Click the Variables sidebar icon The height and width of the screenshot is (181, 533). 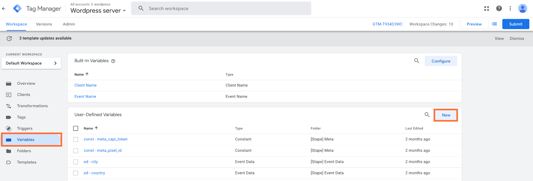click(9, 140)
